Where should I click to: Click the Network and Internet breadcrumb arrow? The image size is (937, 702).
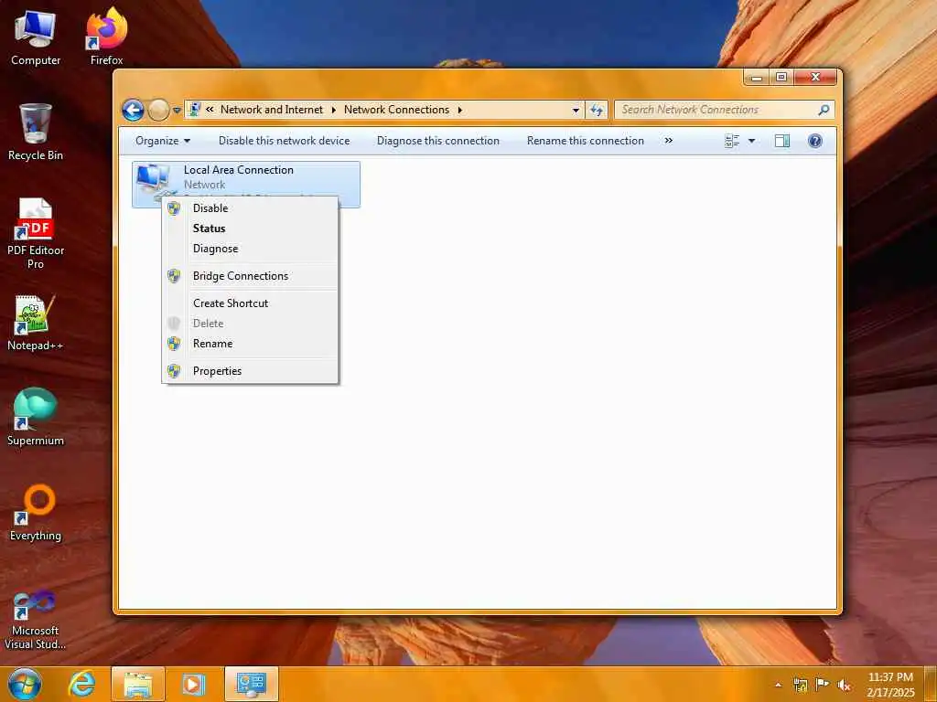pyautogui.click(x=333, y=110)
